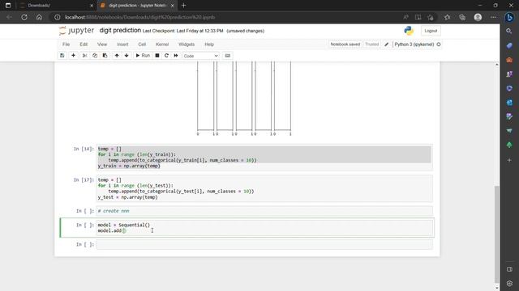This screenshot has height=291, width=519.
Task: Open the Insert menu
Action: coord(122,44)
